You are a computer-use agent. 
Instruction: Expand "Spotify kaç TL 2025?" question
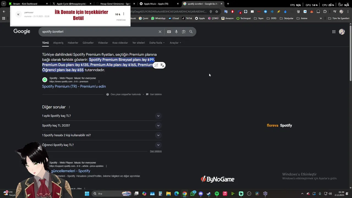[x=102, y=125]
